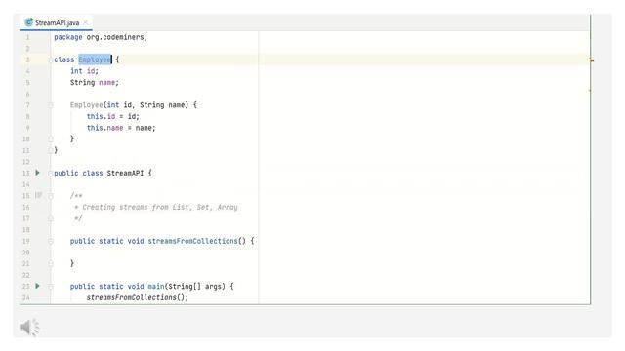Image resolution: width=625 pixels, height=351 pixels.
Task: Click 'this.name = name;' statement
Action: pos(121,128)
